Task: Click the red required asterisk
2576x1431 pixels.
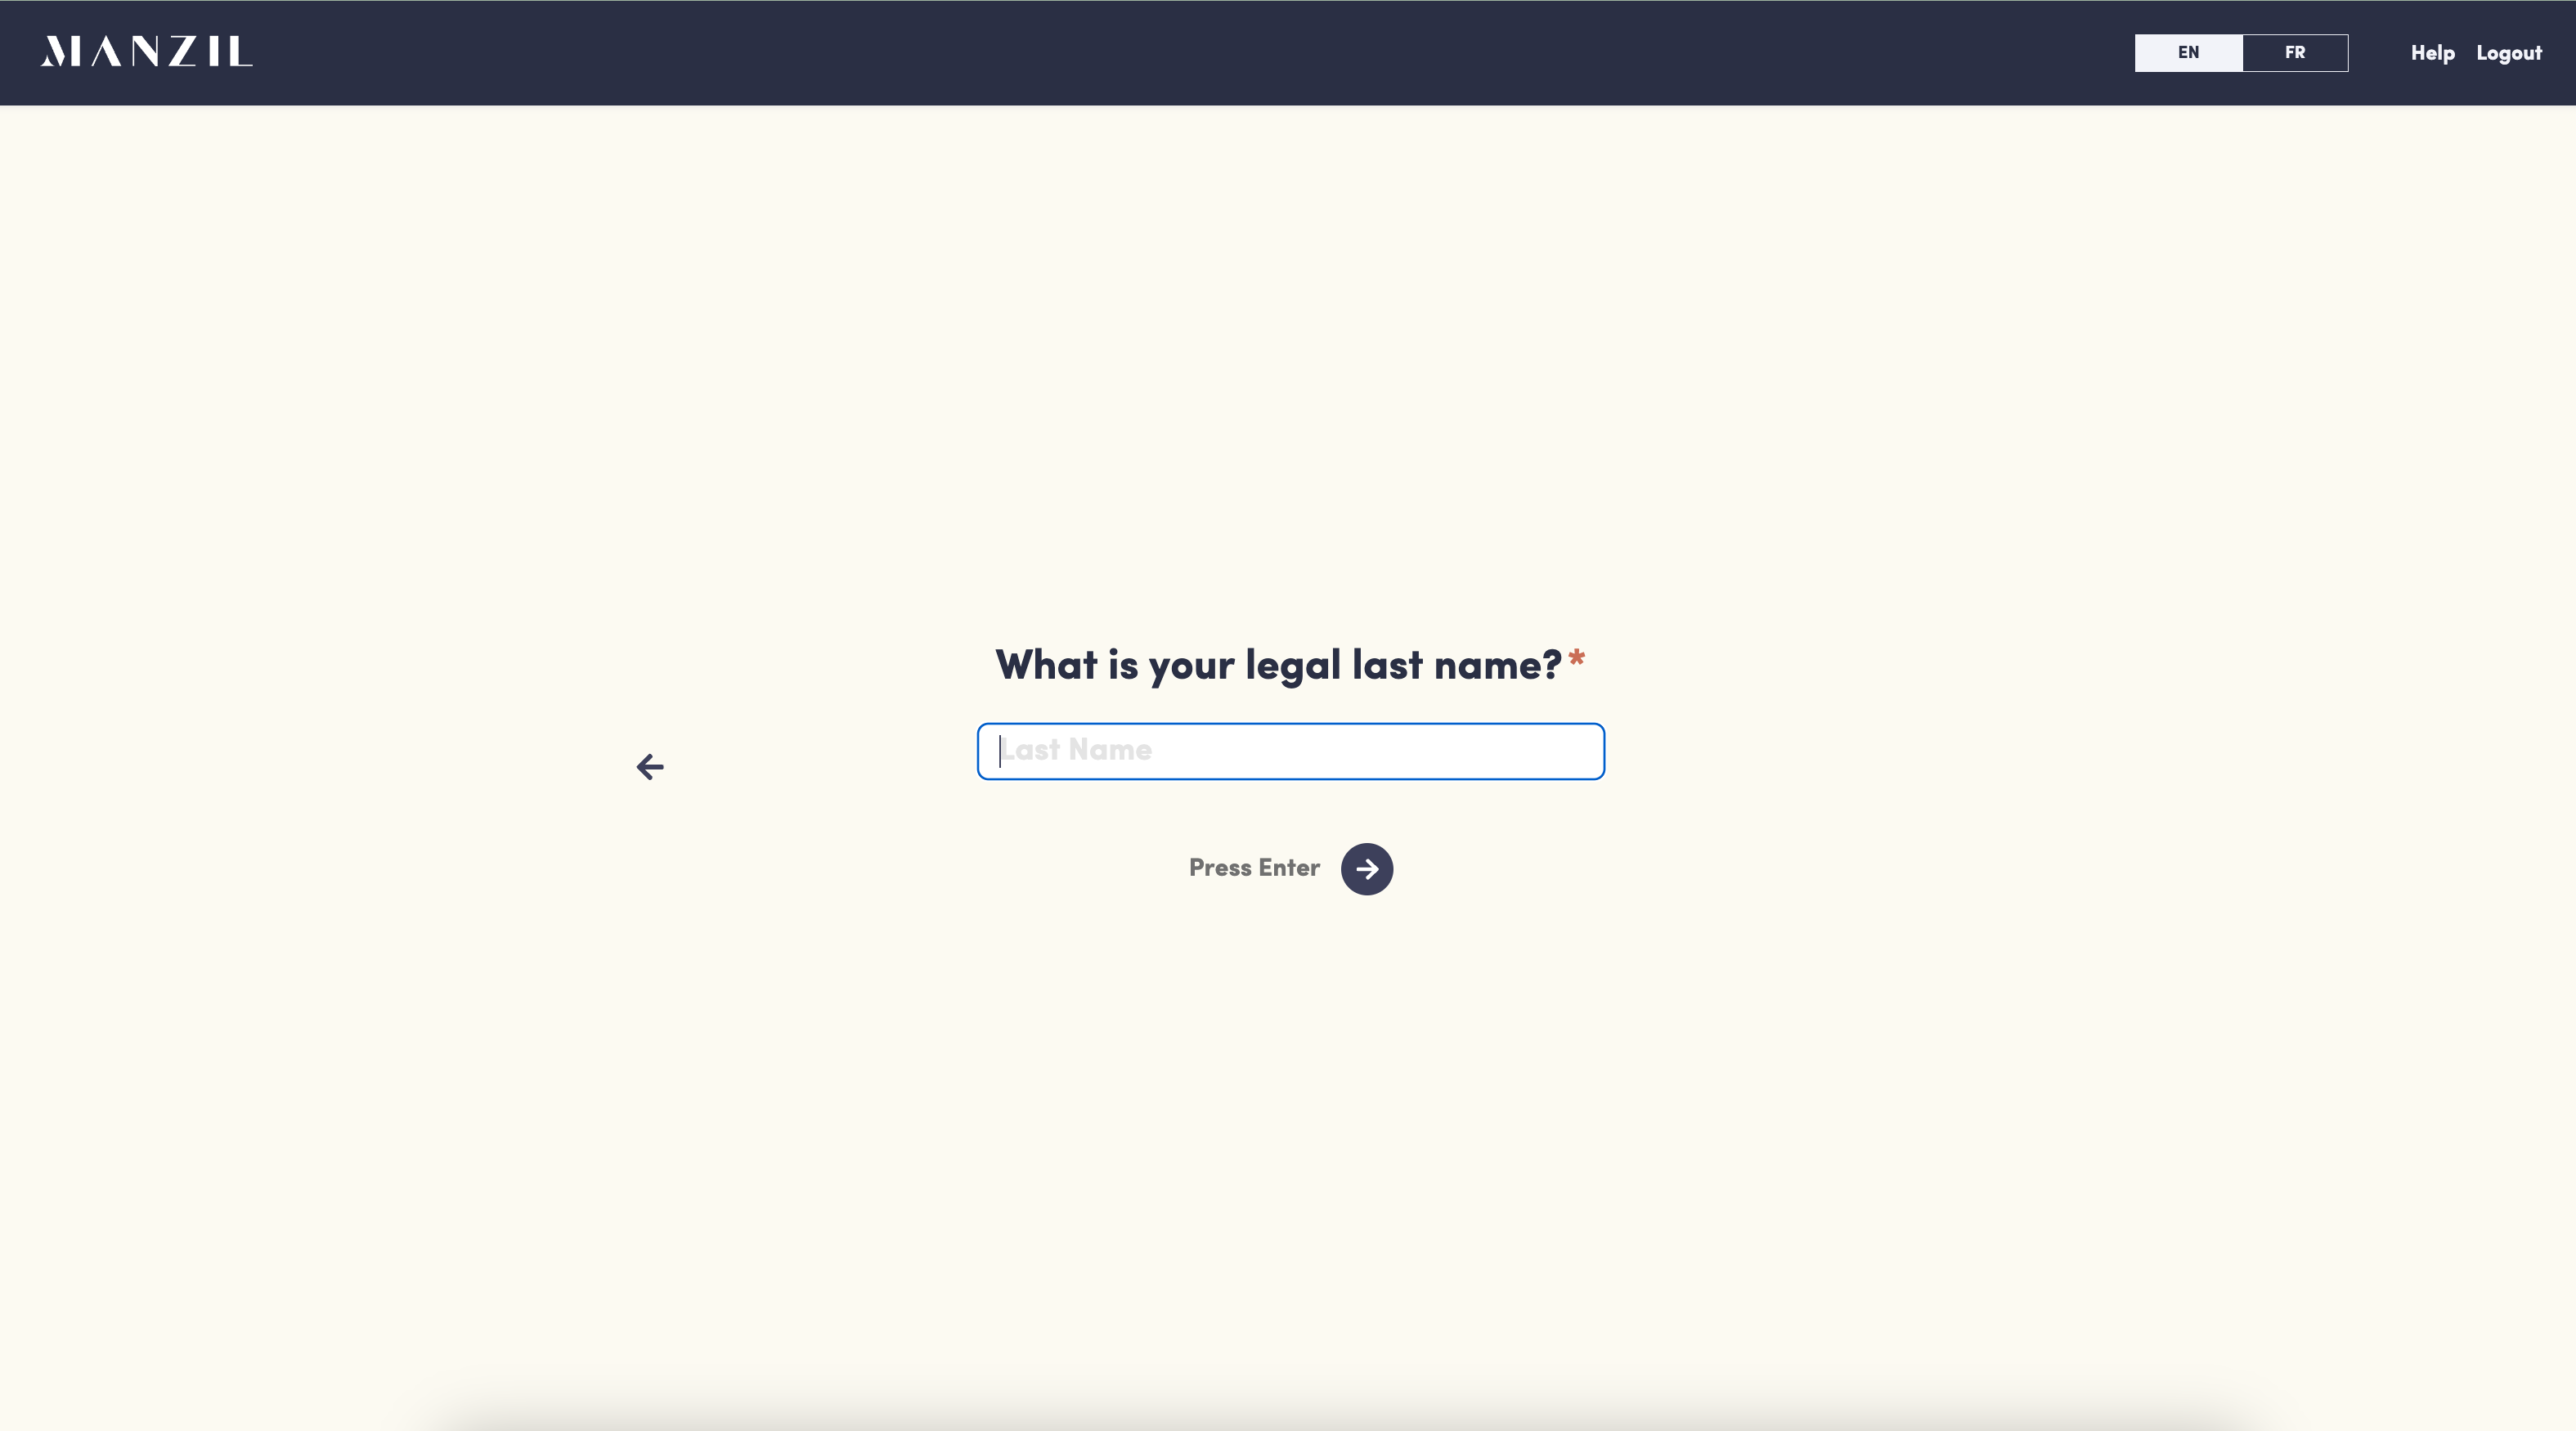Action: pos(1576,658)
